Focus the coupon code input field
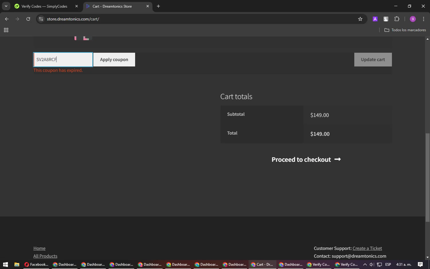Viewport: 430px width, 269px height. click(63, 60)
